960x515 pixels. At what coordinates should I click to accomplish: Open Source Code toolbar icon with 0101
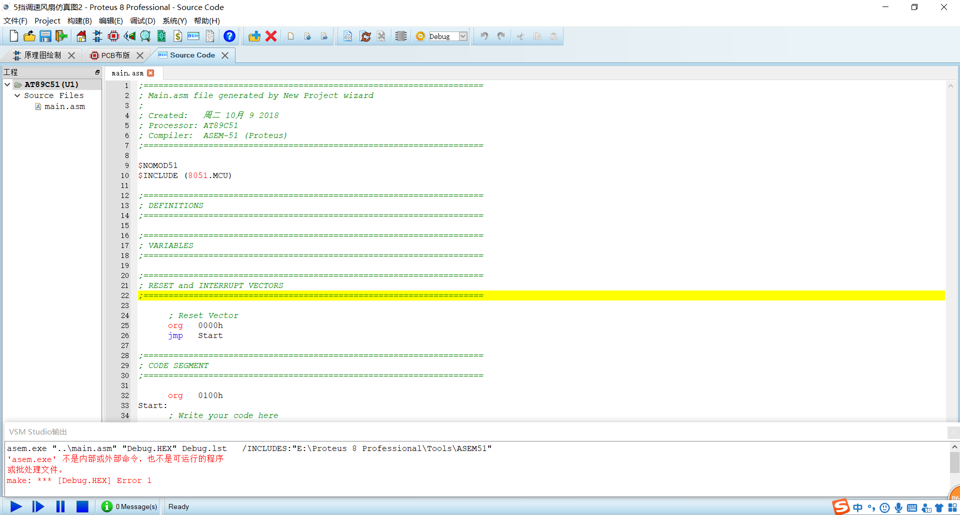pos(193,36)
